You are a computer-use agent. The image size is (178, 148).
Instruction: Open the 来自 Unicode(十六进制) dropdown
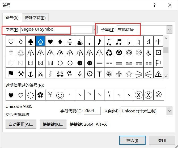(x=169, y=111)
